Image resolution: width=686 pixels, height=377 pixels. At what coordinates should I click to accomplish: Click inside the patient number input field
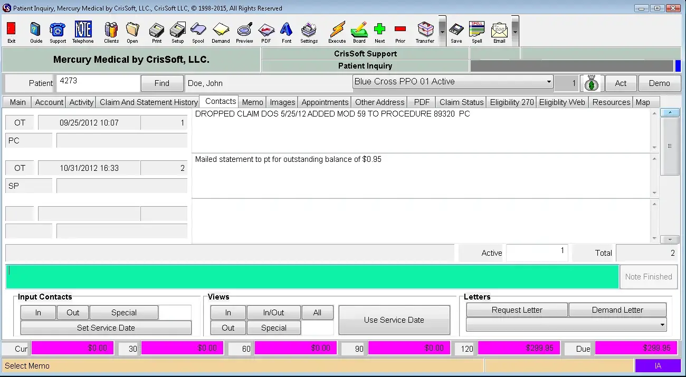(x=98, y=83)
